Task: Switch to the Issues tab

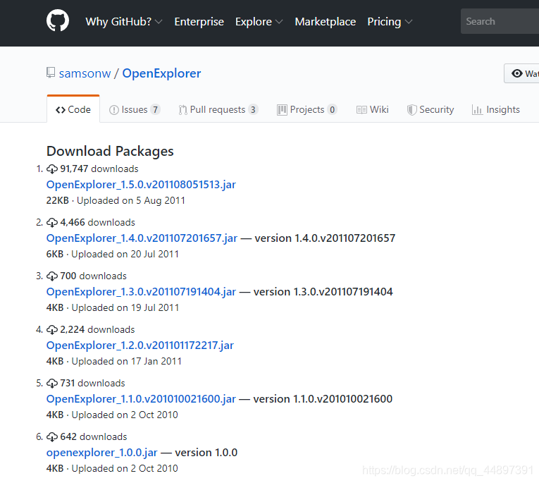Action: 135,109
